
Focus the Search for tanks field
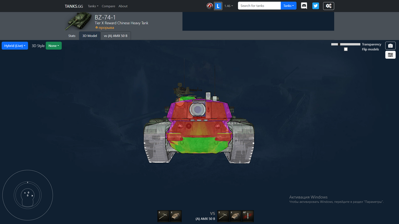pyautogui.click(x=259, y=6)
